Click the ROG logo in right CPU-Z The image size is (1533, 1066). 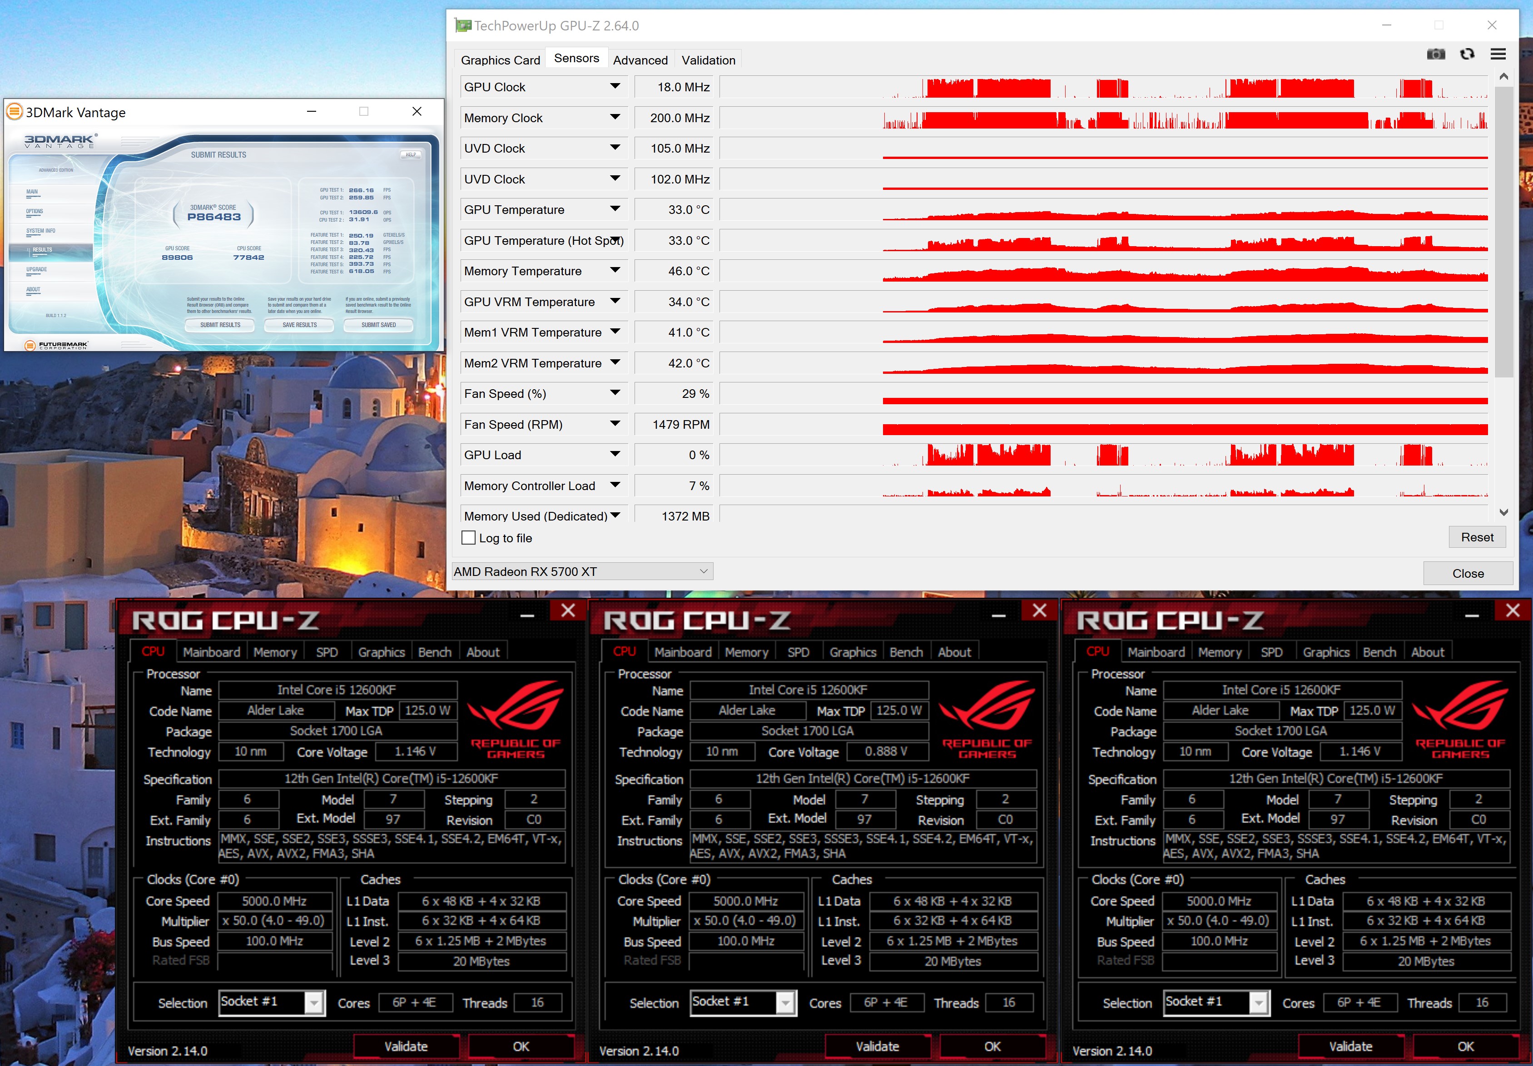1460,719
